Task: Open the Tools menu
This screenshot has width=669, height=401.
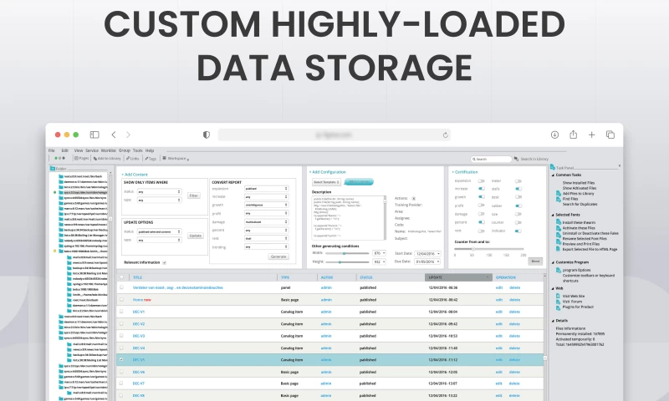Action: tap(137, 150)
